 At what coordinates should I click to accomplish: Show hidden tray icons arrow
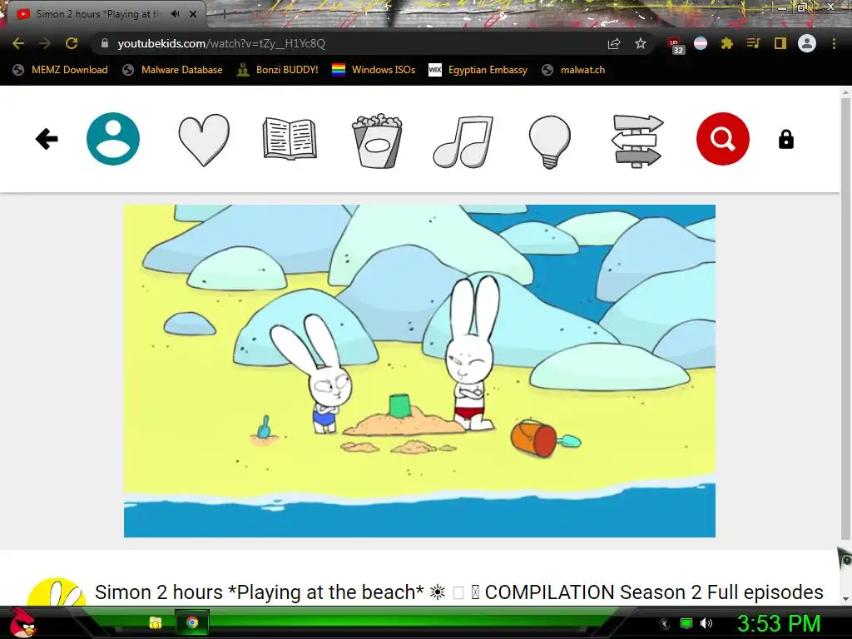click(x=665, y=624)
